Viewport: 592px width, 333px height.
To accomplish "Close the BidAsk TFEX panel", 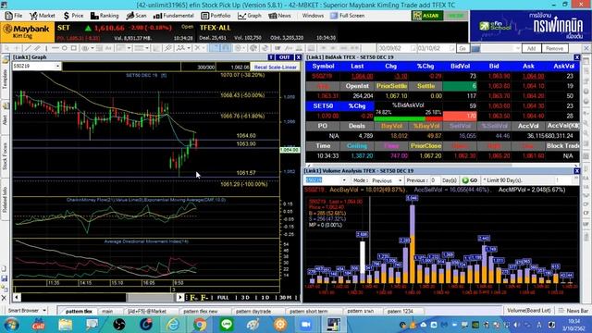I will [x=577, y=57].
